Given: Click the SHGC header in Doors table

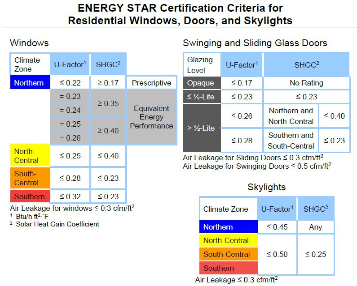Looking at the screenshot, I should click(x=306, y=65).
